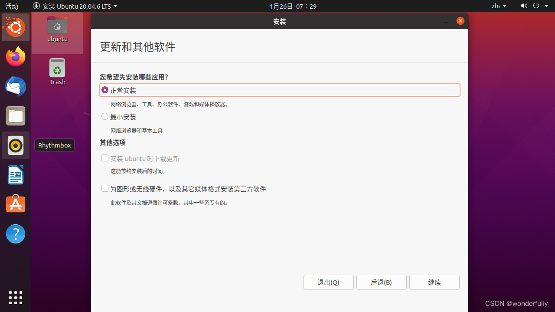Open the Help question mark icon
Viewport: 555px width, 312px height.
tap(16, 234)
